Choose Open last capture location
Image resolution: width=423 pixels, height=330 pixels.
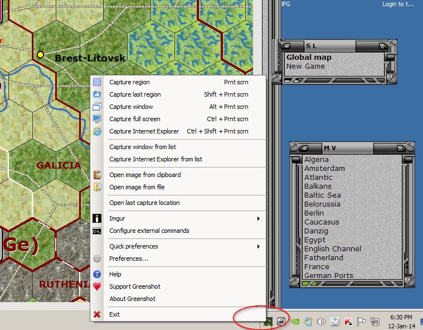pos(178,203)
